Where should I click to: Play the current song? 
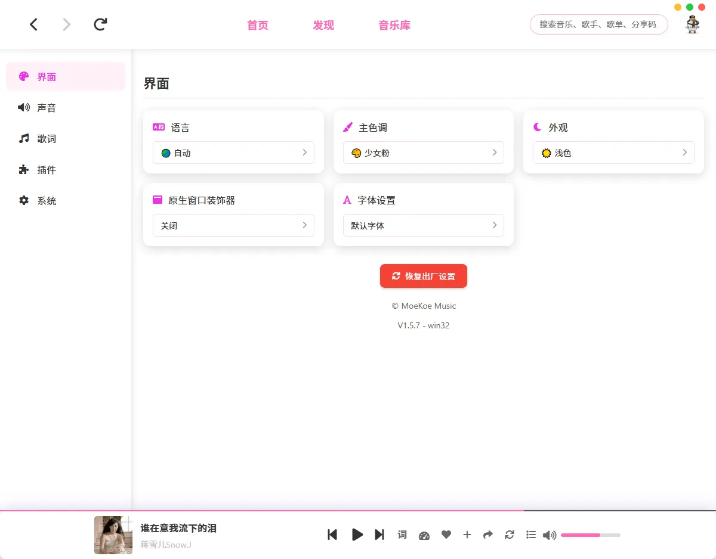(x=357, y=535)
